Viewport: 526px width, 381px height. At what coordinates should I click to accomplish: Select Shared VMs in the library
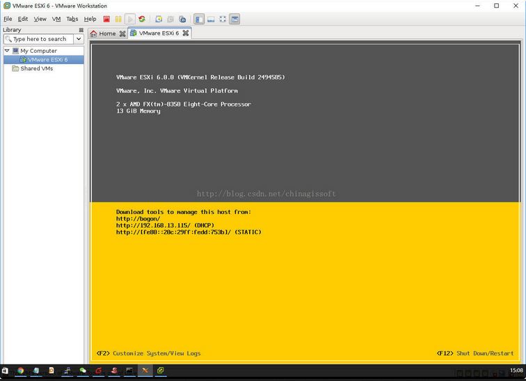[37, 68]
